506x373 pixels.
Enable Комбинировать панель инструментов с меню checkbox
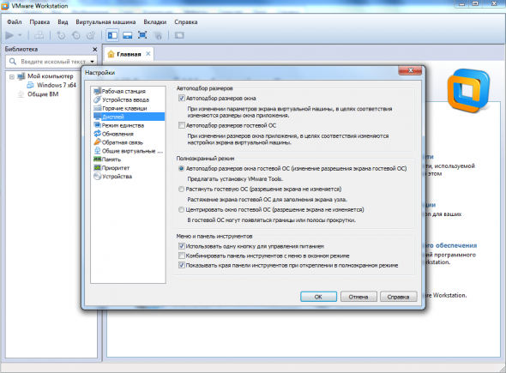182,256
